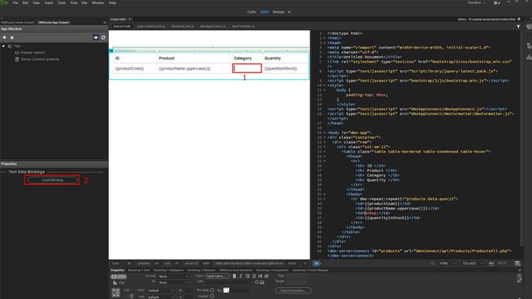532x299 pixels.
Task: Click the sync settings gear icon
Action: click(497, 3)
